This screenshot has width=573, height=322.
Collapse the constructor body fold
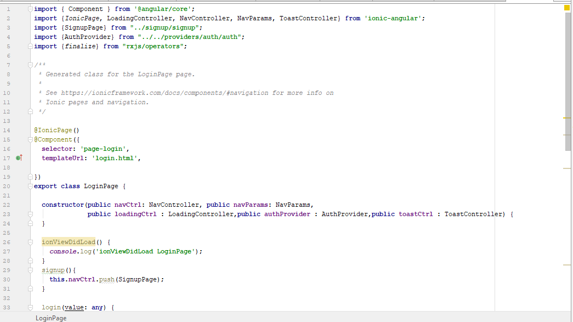tap(31, 213)
